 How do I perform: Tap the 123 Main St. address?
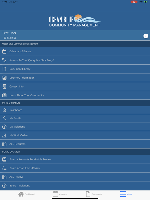pos(9,38)
